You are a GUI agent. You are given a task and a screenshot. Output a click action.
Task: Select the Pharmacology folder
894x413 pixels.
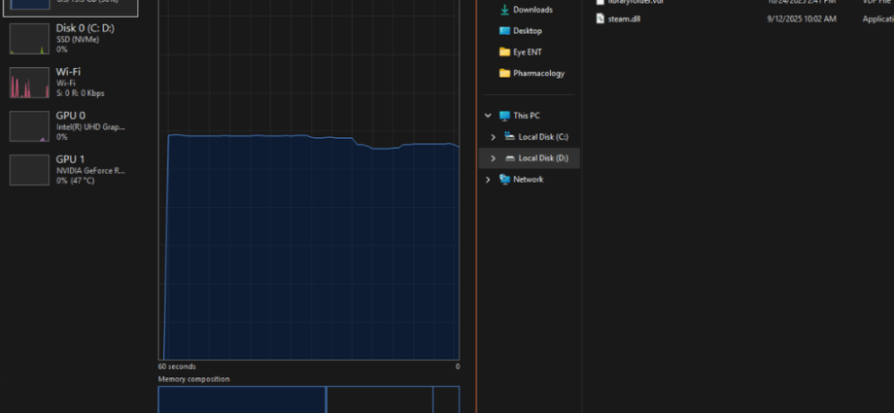(x=537, y=74)
